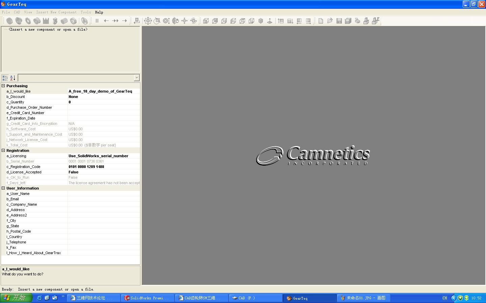Click the Internet Explorer quick launch icon
The image size is (486, 303).
tap(39, 298)
